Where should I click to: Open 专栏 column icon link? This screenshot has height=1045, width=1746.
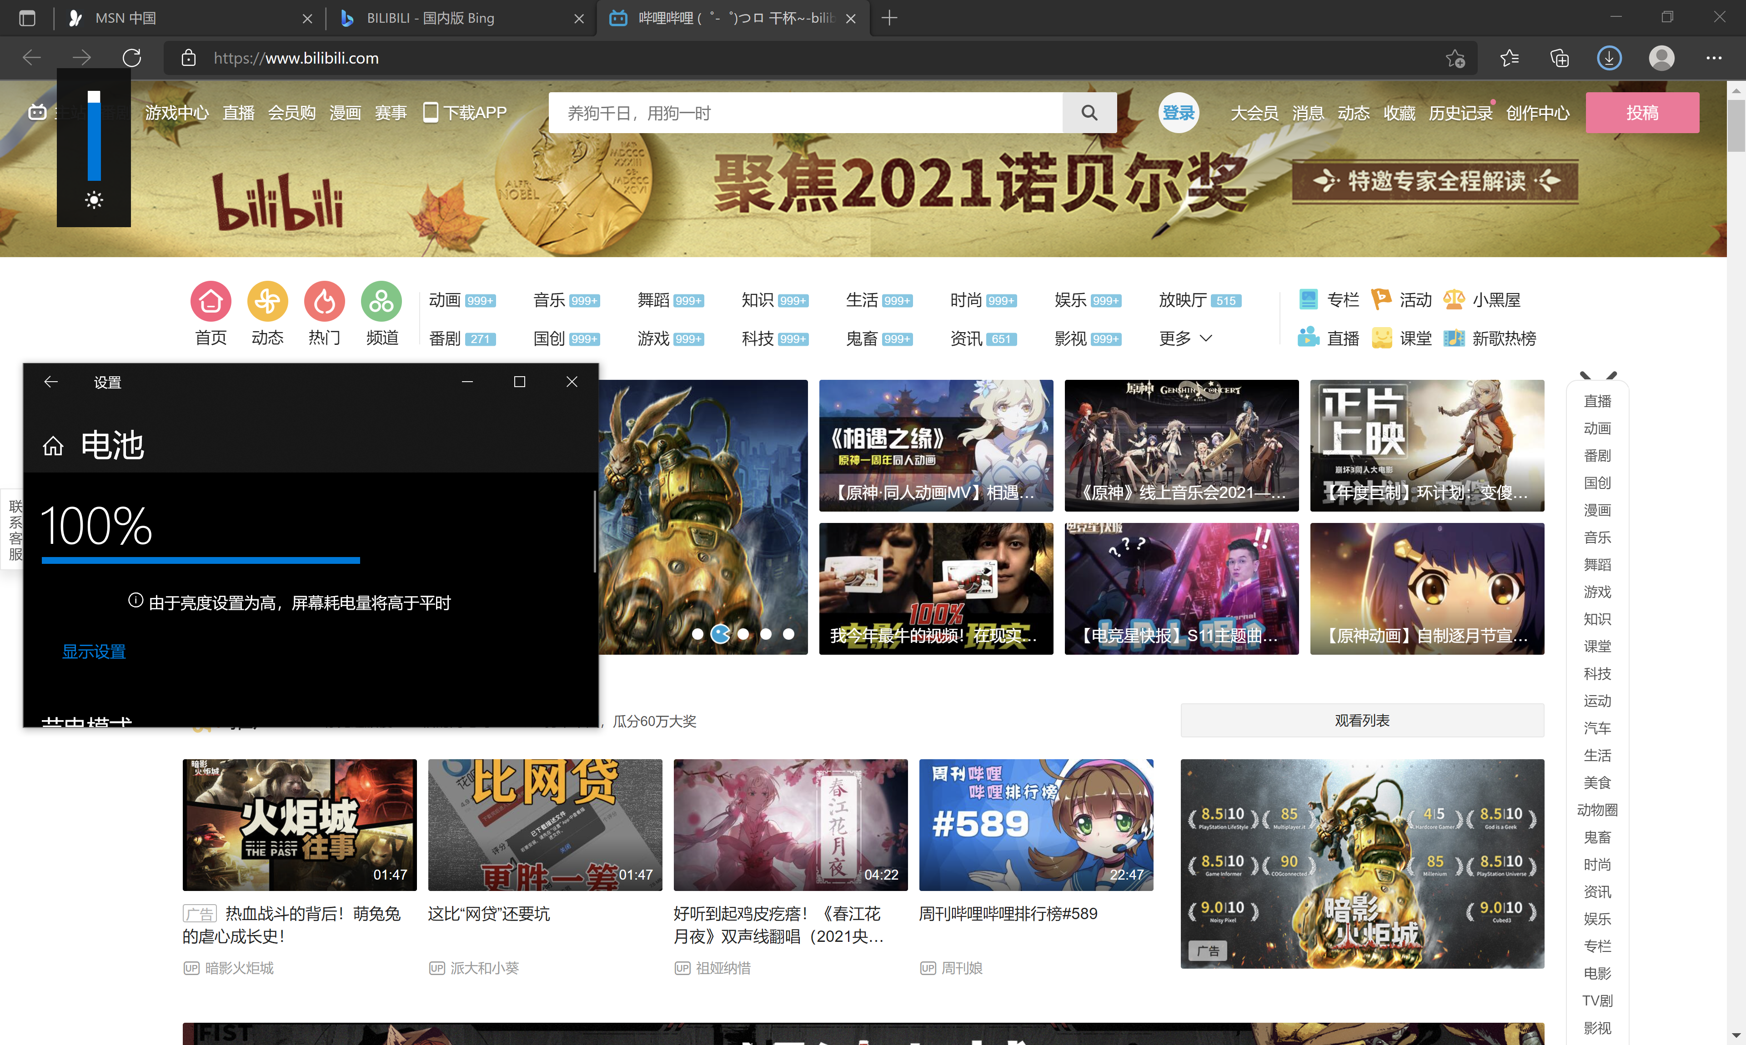click(x=1329, y=300)
